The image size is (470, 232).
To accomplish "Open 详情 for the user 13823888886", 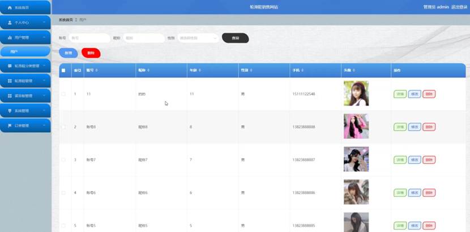I will pyautogui.click(x=400, y=193).
